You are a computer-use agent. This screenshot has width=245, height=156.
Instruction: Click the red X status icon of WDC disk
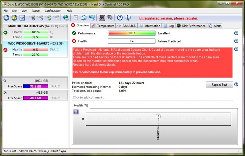[x=6, y=50]
